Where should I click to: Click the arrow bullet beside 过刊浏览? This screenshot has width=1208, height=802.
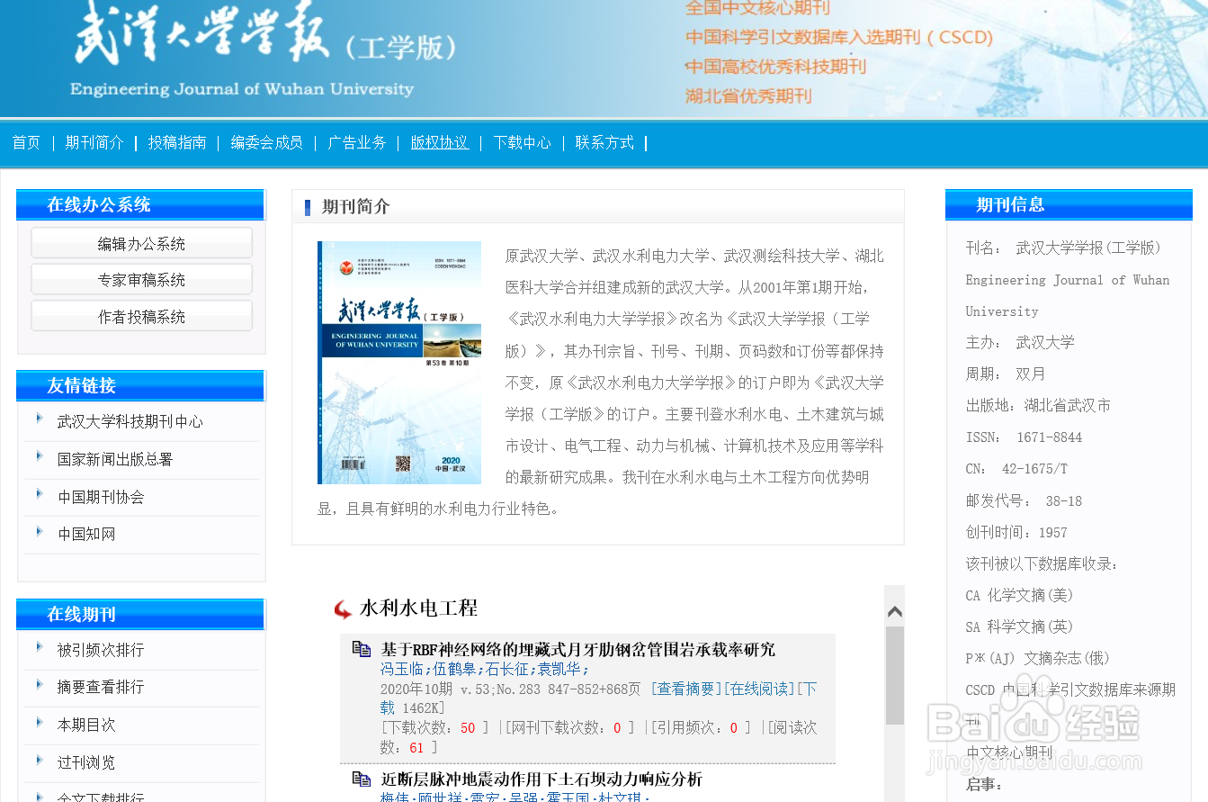[x=40, y=760]
